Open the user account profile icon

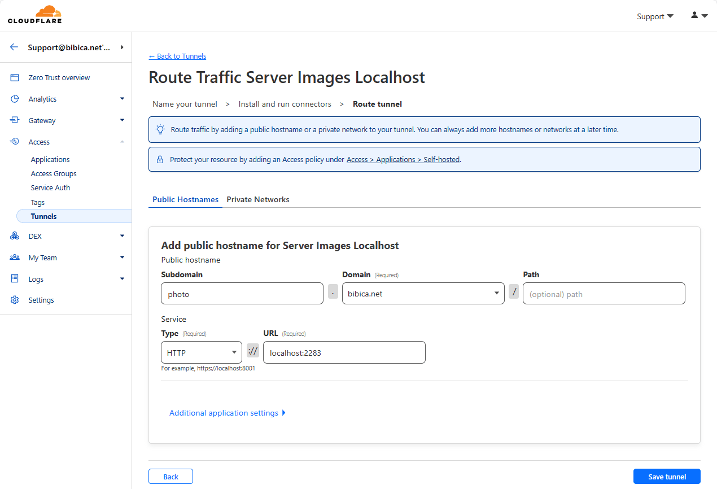694,15
